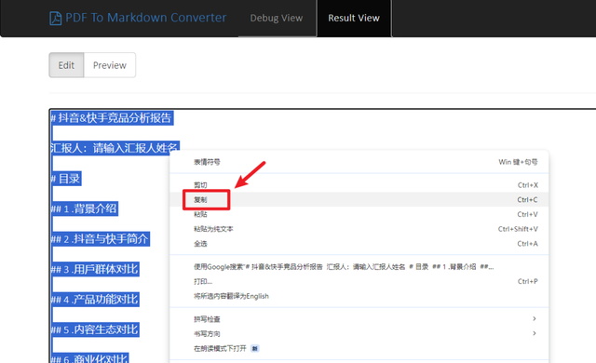Click inside the markdown text editor heading line
This screenshot has height=363, width=596.
(112, 118)
